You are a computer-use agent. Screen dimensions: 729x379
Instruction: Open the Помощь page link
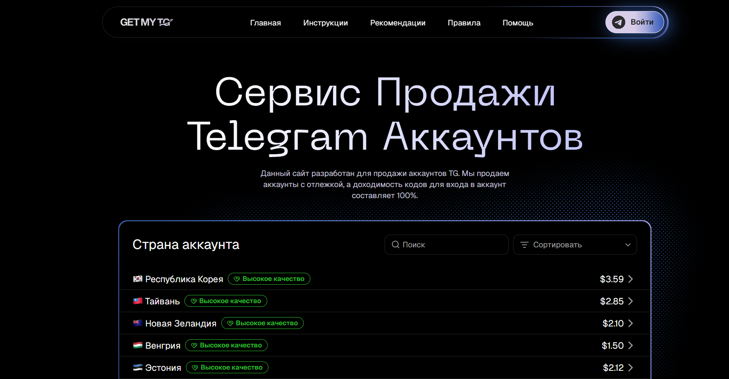(518, 23)
